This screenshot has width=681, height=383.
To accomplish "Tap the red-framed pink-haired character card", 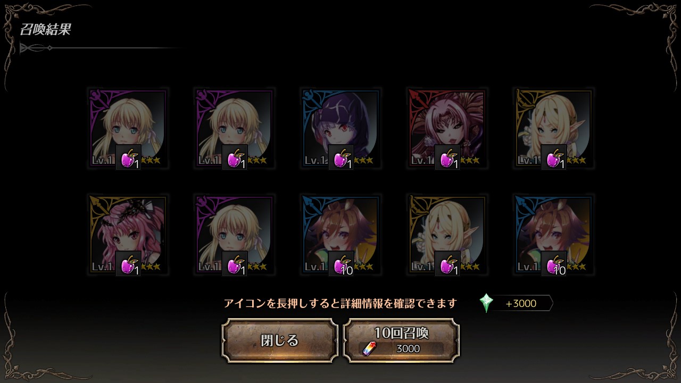I will (447, 129).
